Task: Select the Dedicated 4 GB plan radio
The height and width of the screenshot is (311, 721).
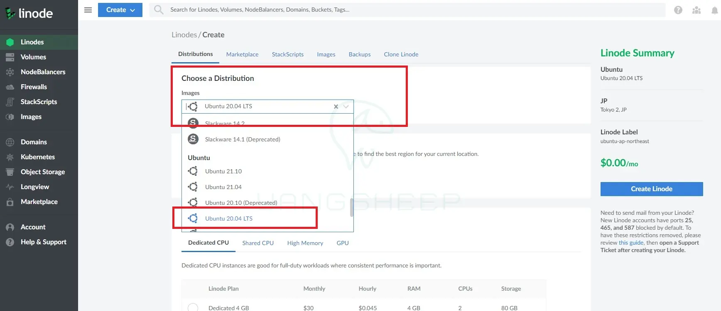Action: [193, 308]
